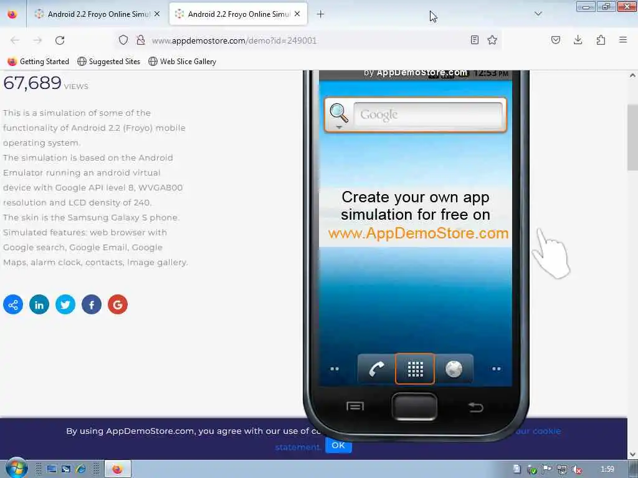Open tracking protection shield icon
The height and width of the screenshot is (478, 638).
(123, 40)
